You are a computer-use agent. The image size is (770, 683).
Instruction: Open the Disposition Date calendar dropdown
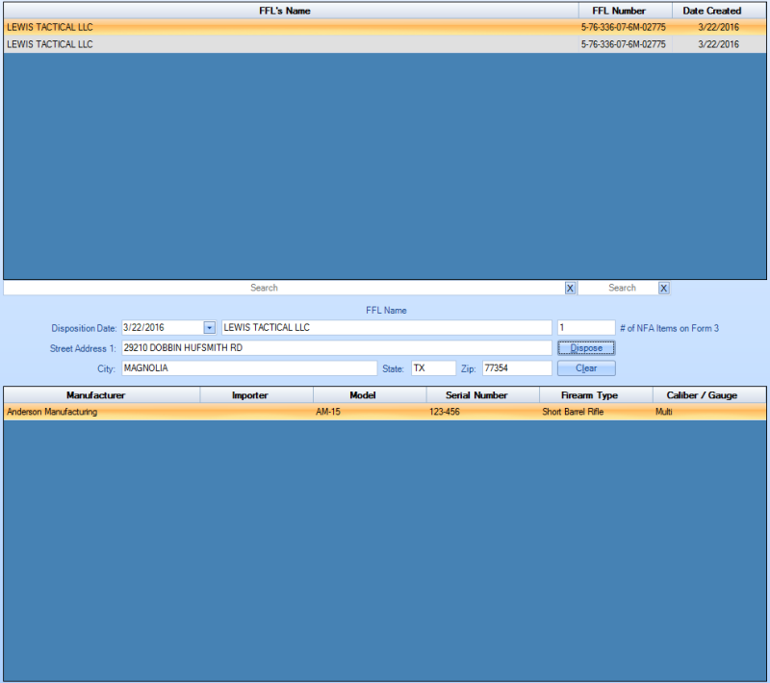[x=209, y=328]
